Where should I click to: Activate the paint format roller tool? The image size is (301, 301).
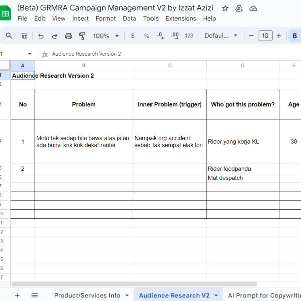pos(82,36)
